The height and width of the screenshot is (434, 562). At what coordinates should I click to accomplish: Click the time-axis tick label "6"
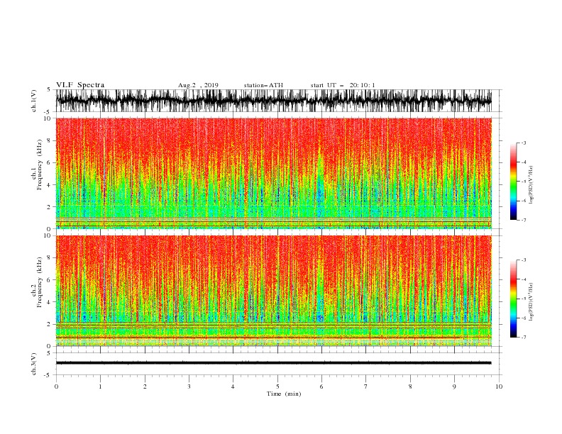pos(321,386)
